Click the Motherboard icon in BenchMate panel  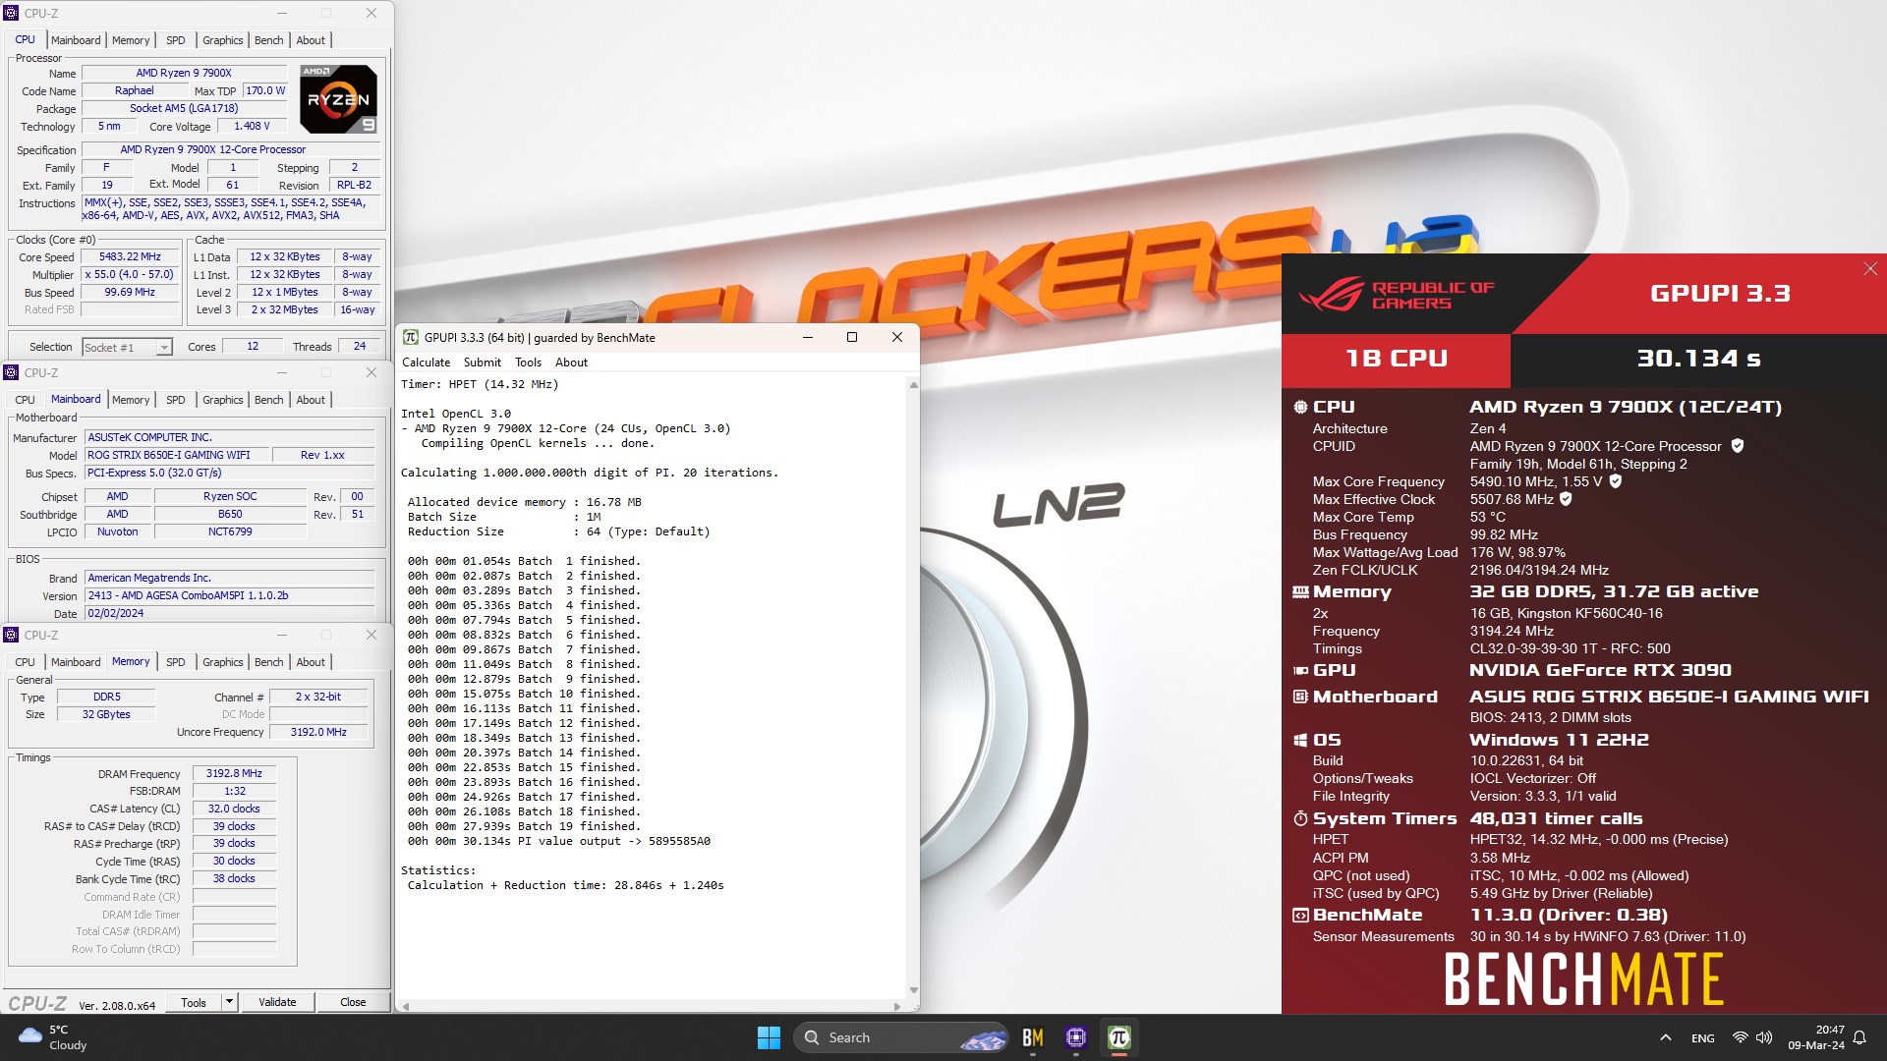(1300, 697)
